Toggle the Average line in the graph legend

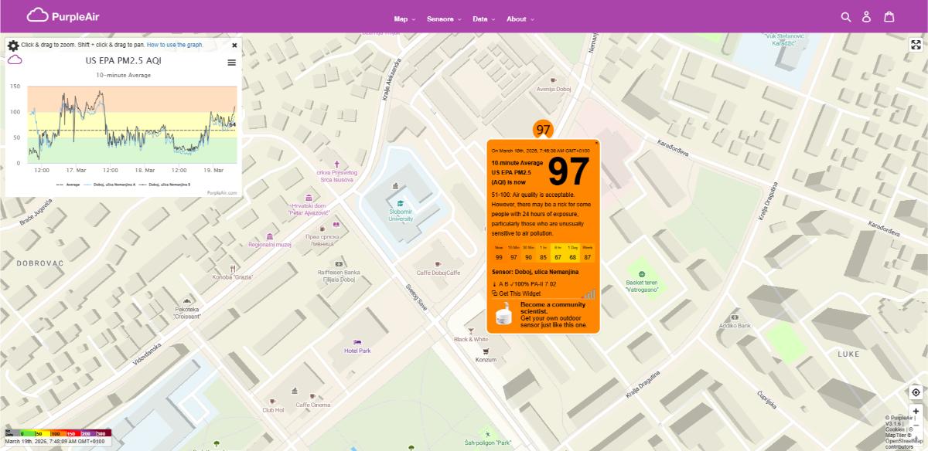[73, 185]
